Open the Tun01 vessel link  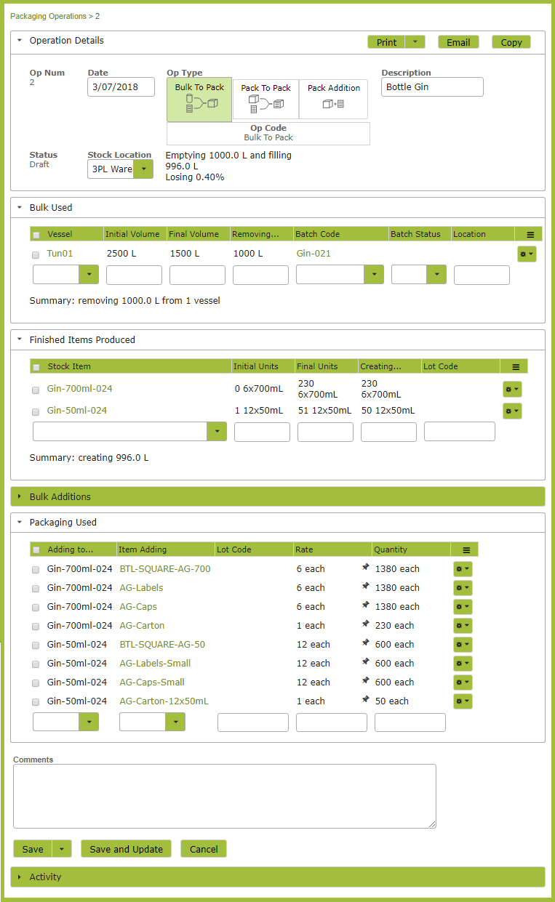pyautogui.click(x=60, y=254)
